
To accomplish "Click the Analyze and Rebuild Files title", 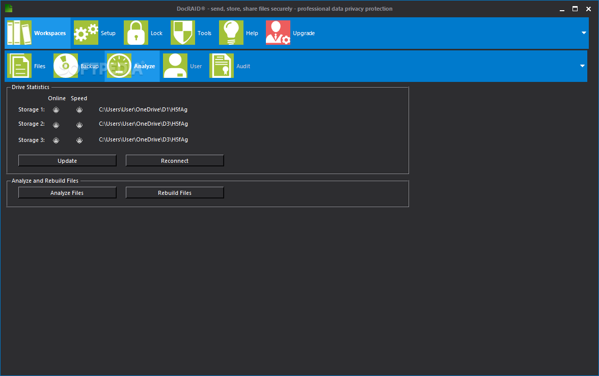I will coord(45,181).
